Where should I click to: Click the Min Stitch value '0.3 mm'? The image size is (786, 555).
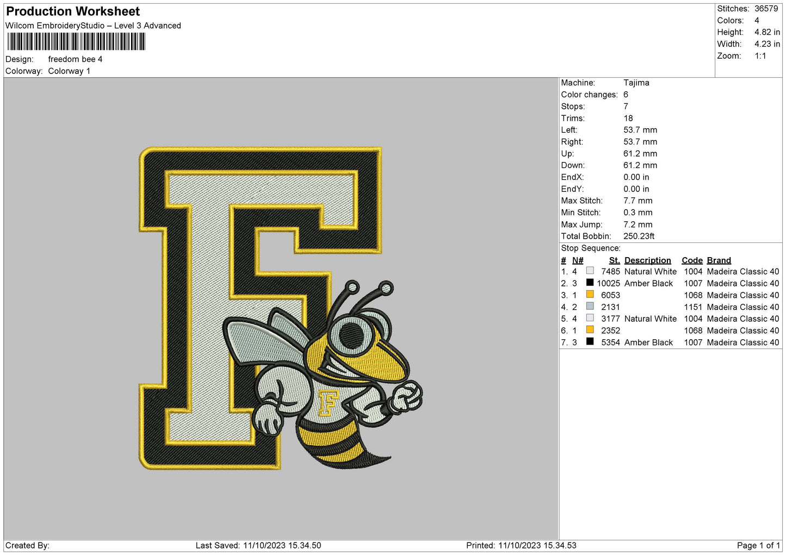pyautogui.click(x=638, y=213)
